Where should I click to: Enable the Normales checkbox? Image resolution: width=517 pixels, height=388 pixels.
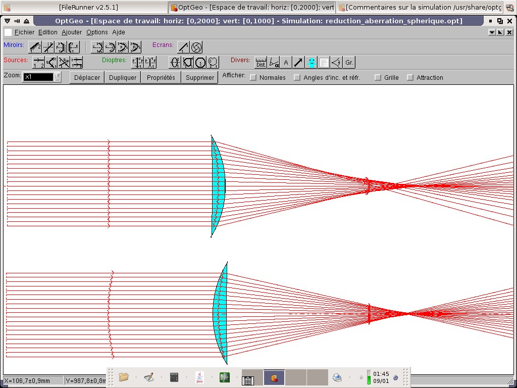(x=253, y=78)
